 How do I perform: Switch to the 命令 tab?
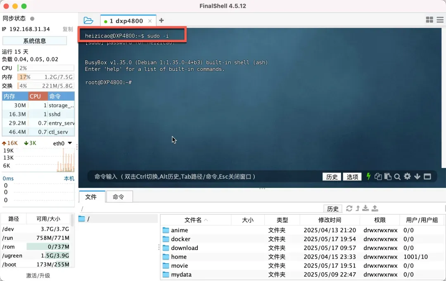click(119, 197)
